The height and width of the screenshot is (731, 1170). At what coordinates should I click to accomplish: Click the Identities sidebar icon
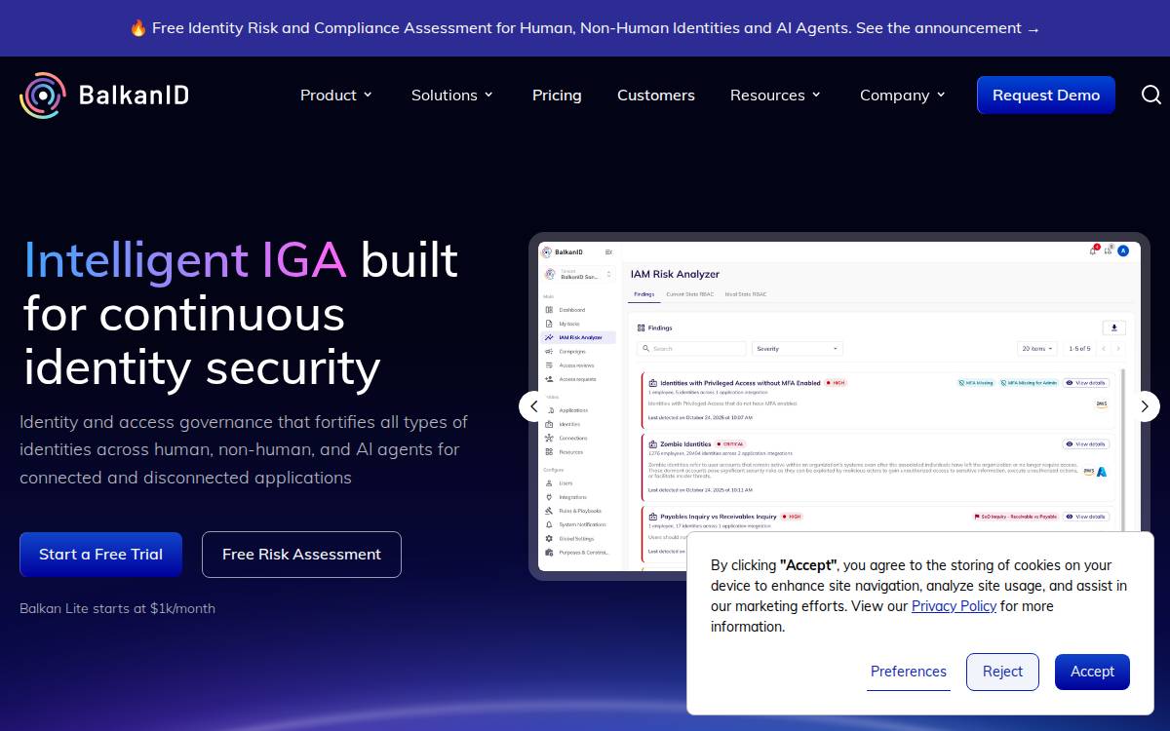click(x=549, y=424)
